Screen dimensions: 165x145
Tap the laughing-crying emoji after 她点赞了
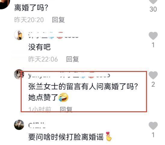pos(63,97)
